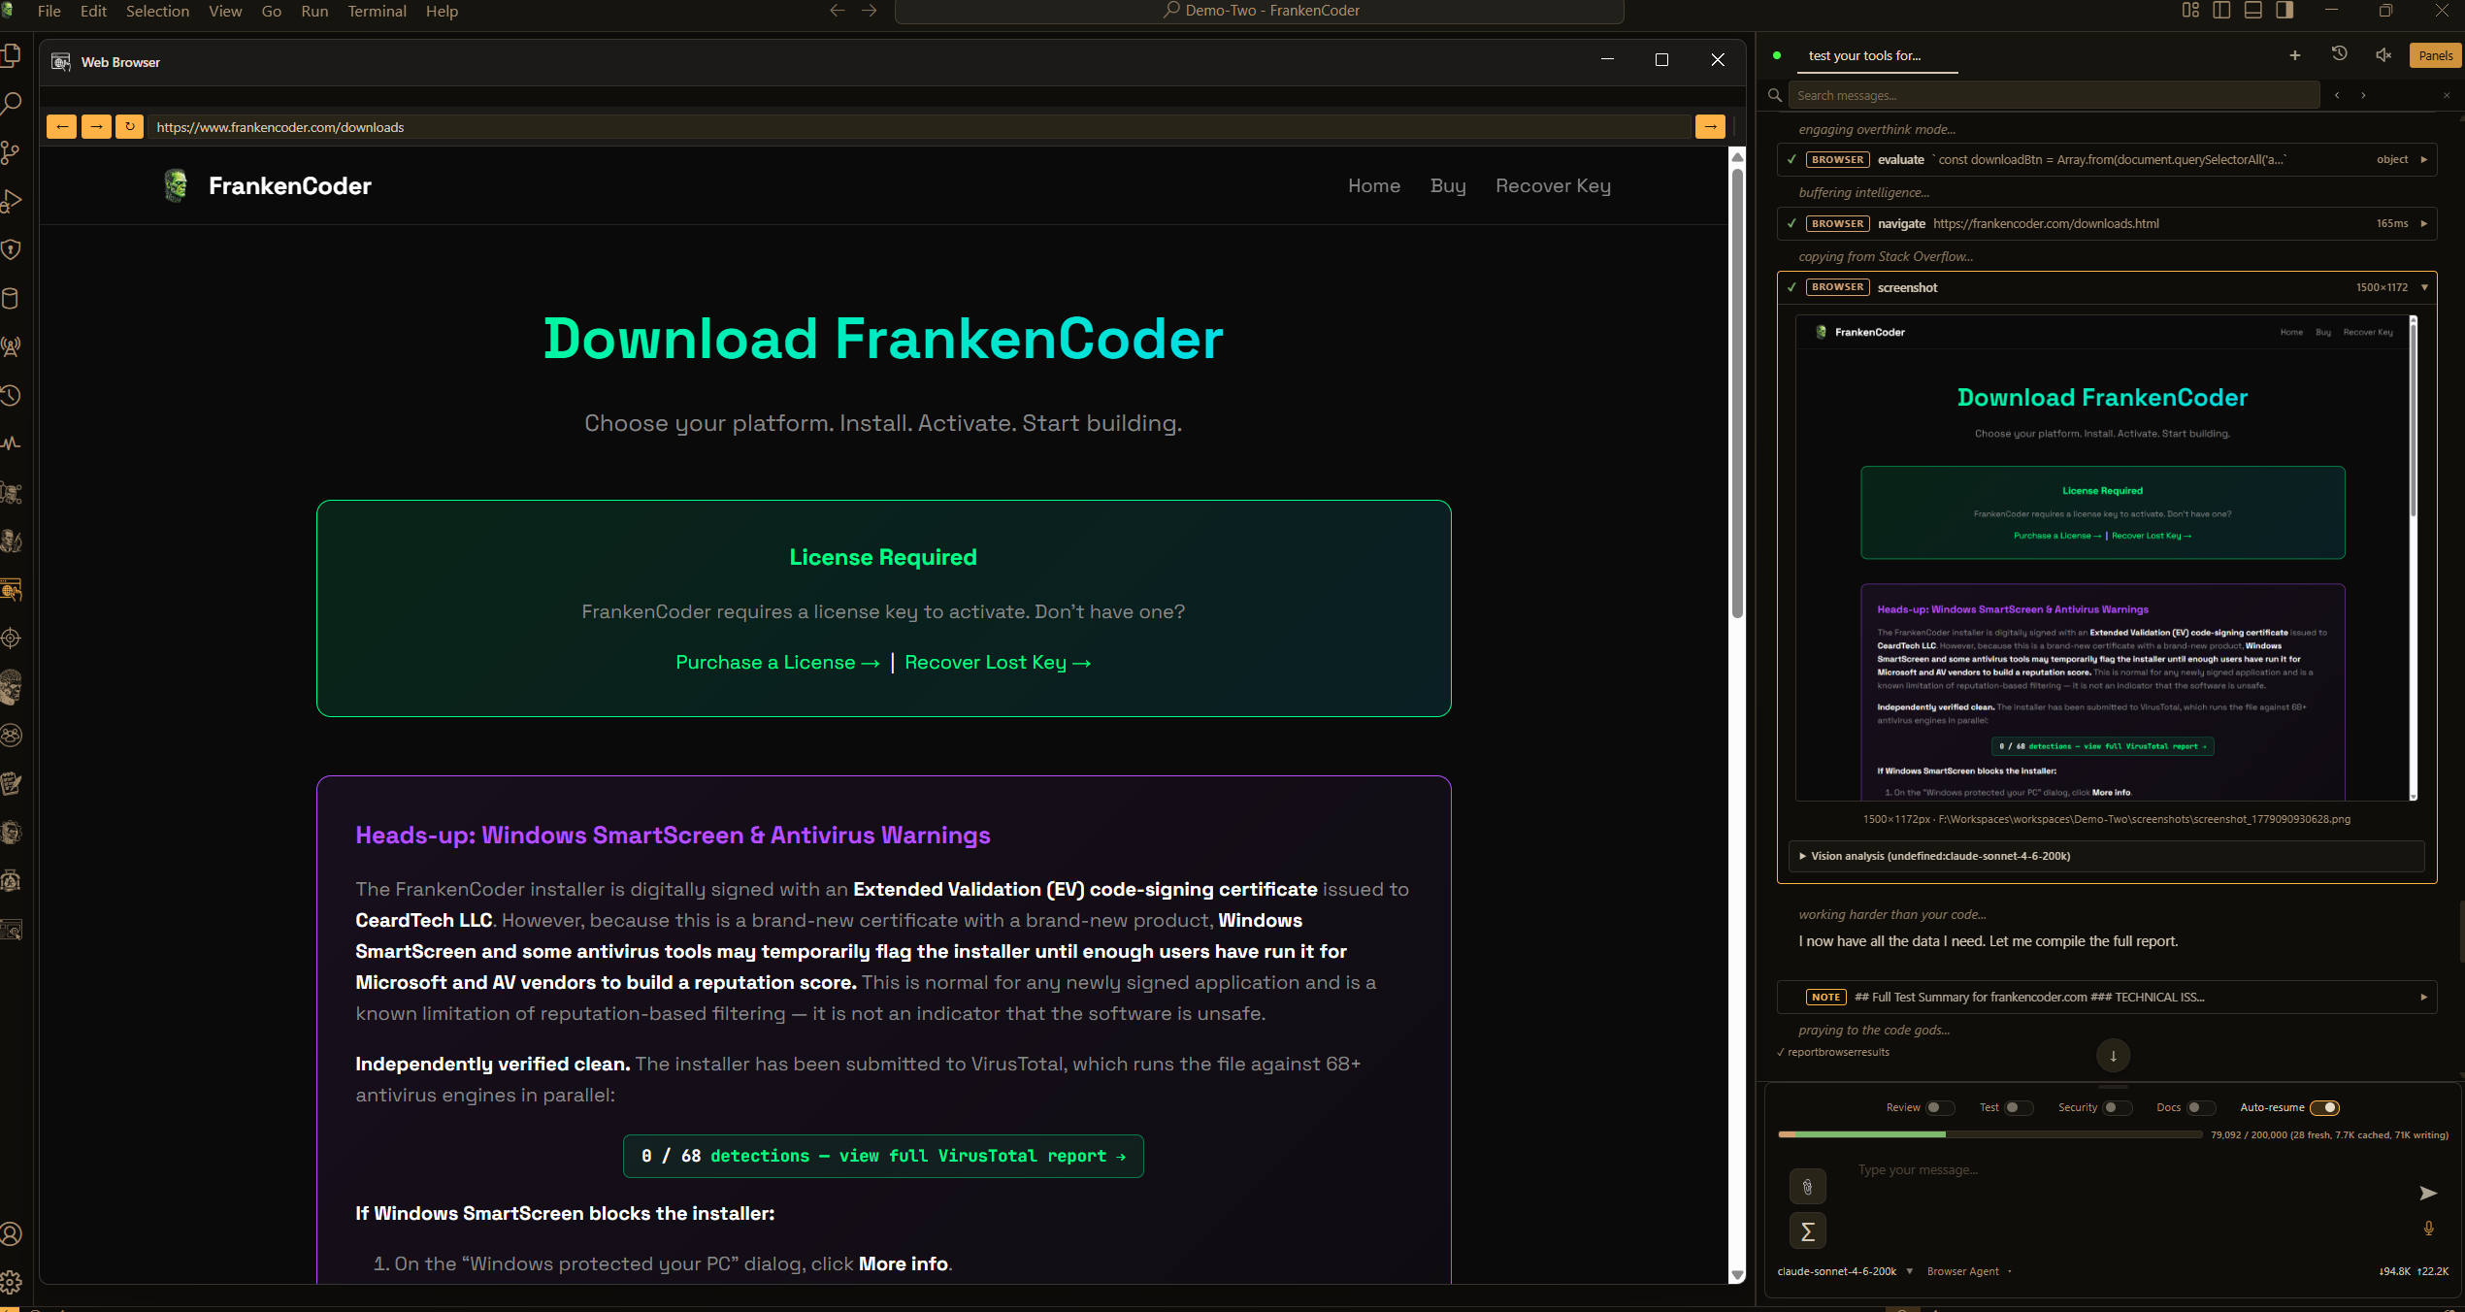Image resolution: width=2465 pixels, height=1312 pixels.
Task: Open the Source Control branch icon
Action: [x=12, y=152]
